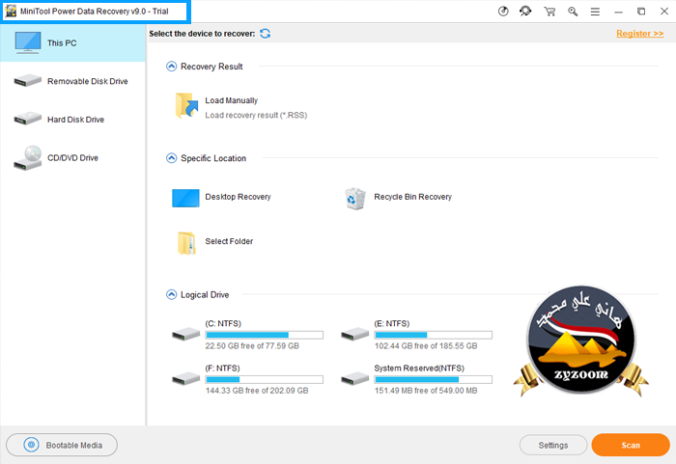Select This PC monitor icon
Viewport: 676px width, 464px height.
[28, 42]
